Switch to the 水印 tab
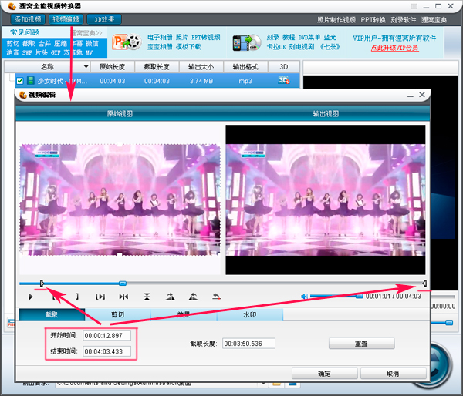Screen dimensions: 463x396 (x=250, y=314)
